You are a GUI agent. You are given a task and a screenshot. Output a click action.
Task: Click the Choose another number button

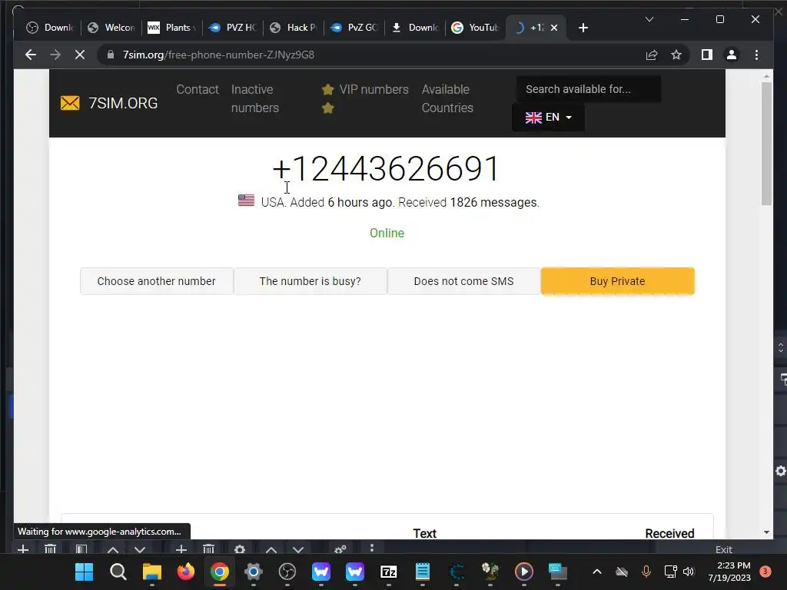[157, 281]
